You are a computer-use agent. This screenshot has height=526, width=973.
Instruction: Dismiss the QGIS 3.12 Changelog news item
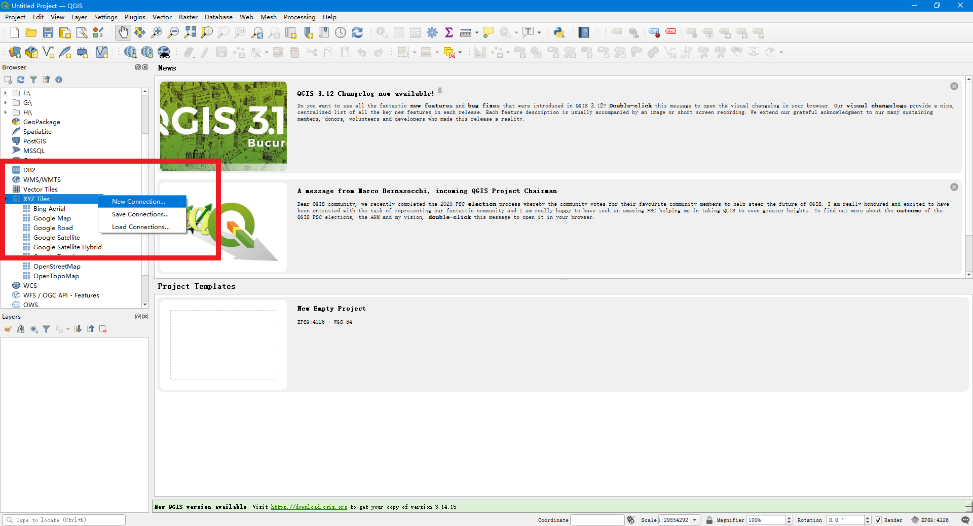(954, 86)
